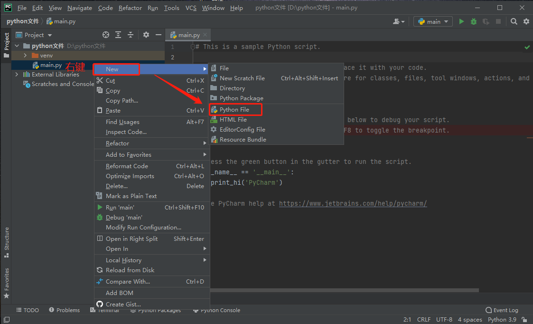
Task: Click the Stop square icon in toolbar
Action: [498, 21]
